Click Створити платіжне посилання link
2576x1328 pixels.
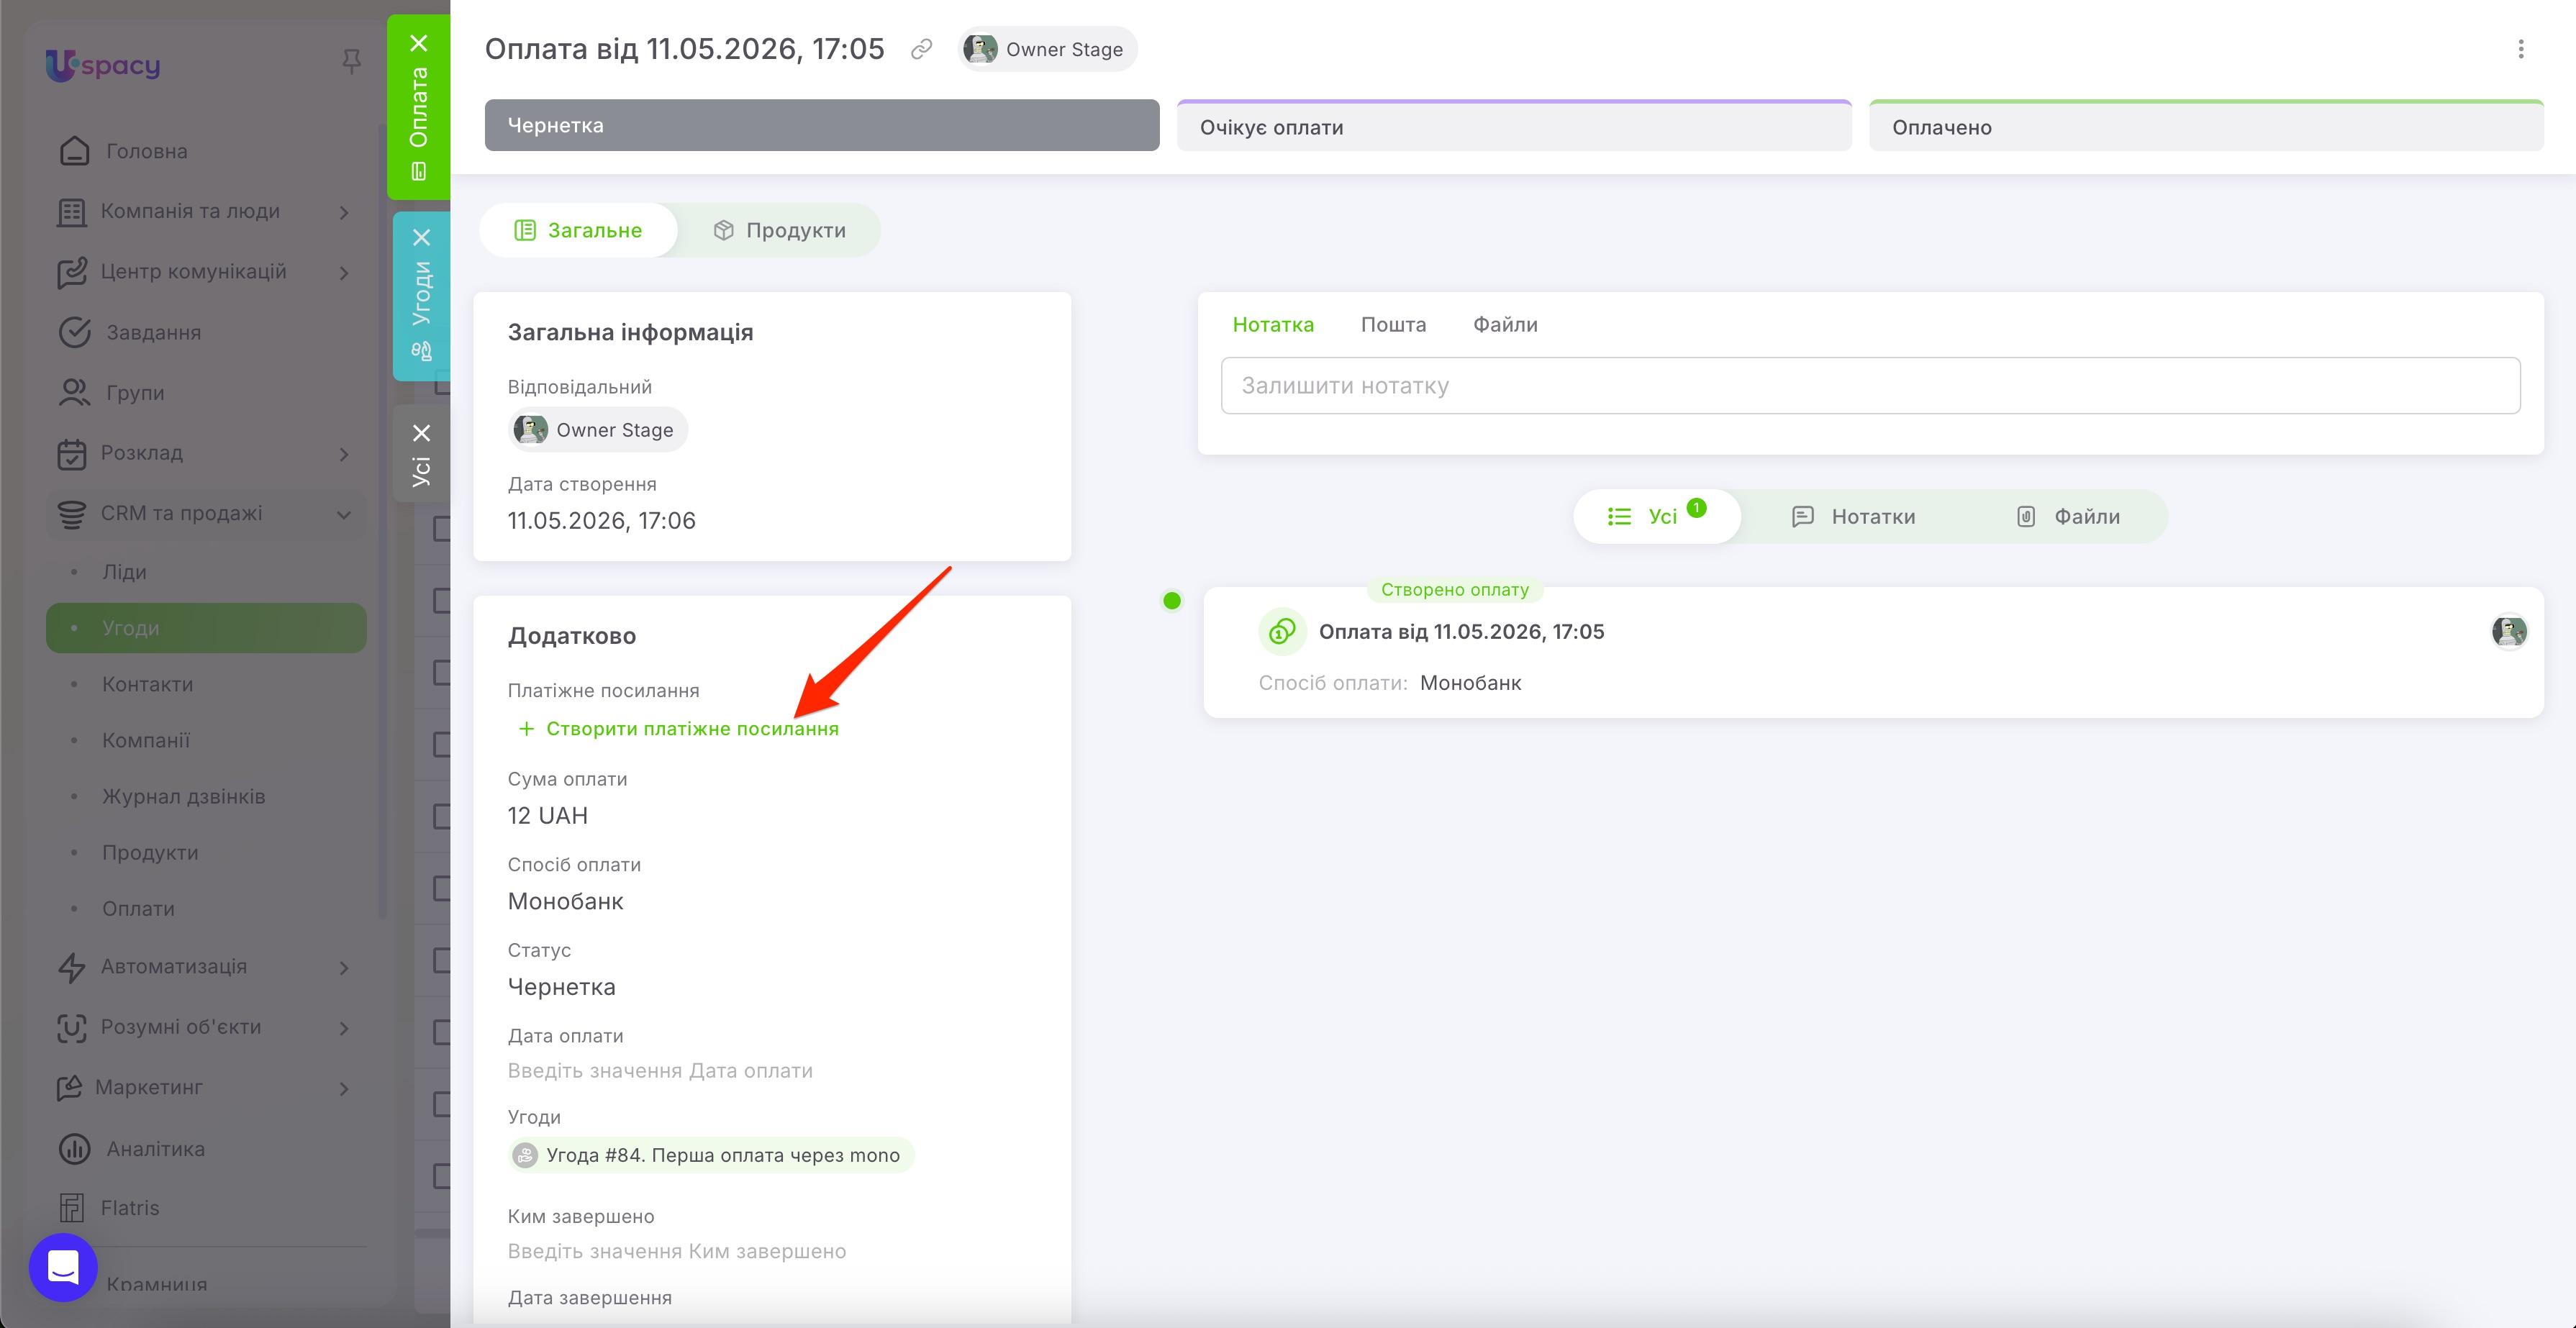coord(678,729)
